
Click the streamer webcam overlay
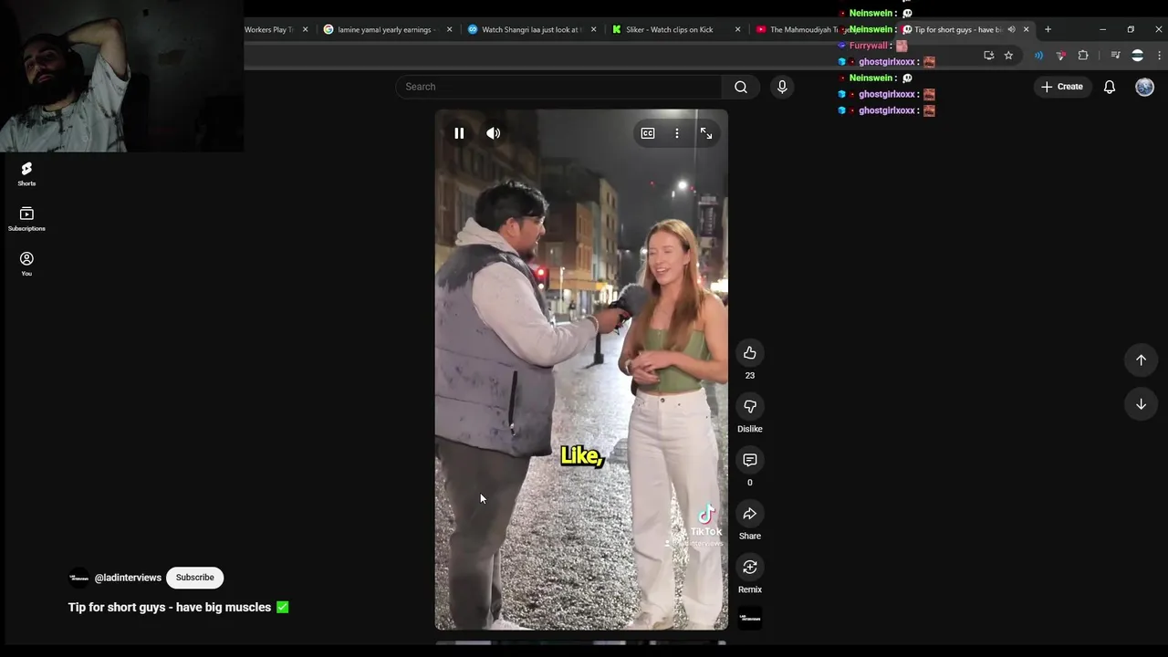coord(121,76)
